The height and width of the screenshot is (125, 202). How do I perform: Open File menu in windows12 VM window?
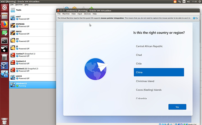[59, 14]
